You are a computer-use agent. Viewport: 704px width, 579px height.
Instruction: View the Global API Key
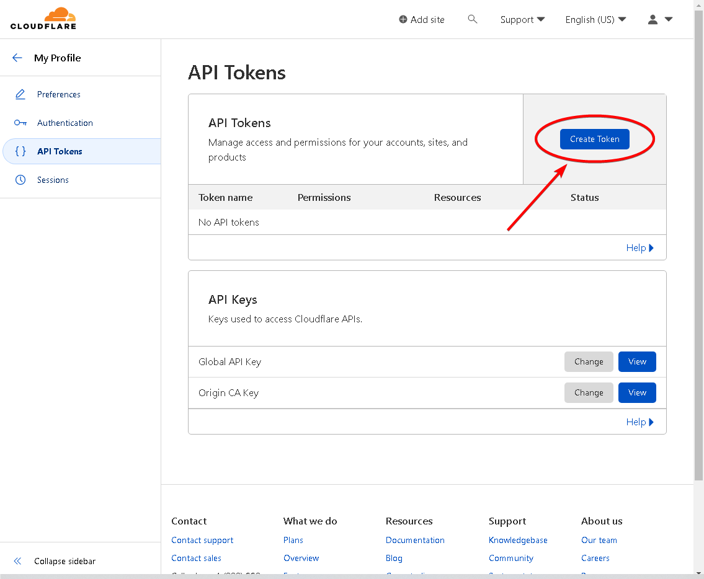pos(637,362)
